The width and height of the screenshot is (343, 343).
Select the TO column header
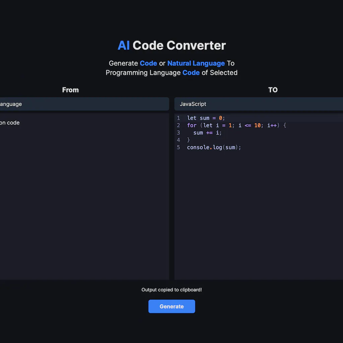(273, 90)
